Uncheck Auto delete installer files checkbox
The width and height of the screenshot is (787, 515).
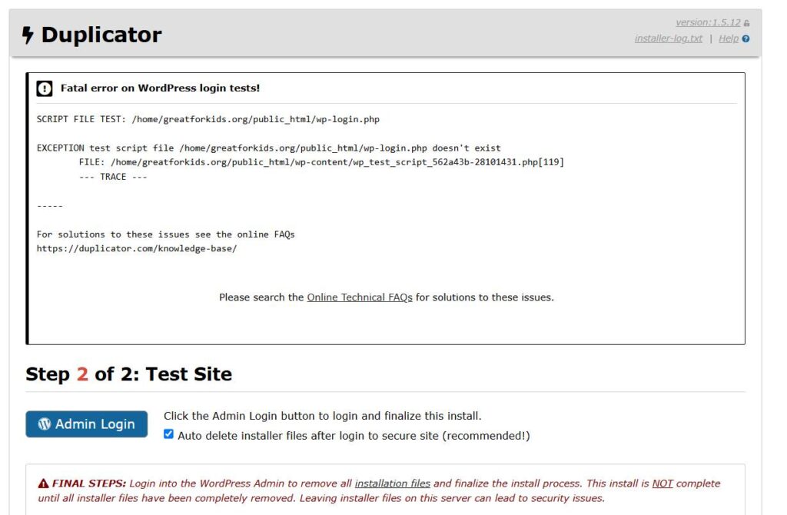tap(168, 434)
